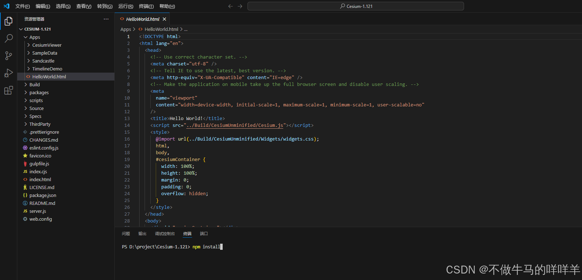Click the gulpfile.js gulp icon
Screen dimensions: 582x280
(x=25, y=164)
